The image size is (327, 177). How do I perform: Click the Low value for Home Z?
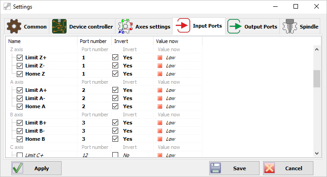[x=171, y=74]
